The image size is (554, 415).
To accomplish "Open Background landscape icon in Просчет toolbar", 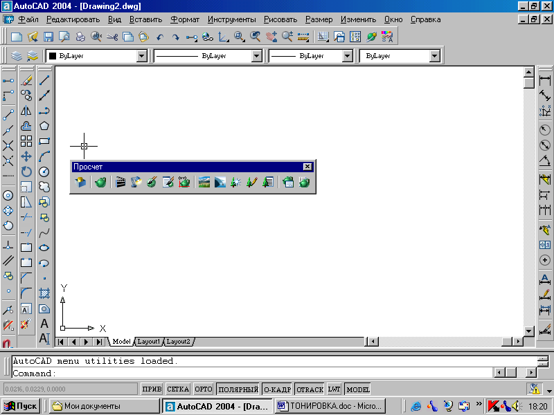I will click(x=204, y=182).
